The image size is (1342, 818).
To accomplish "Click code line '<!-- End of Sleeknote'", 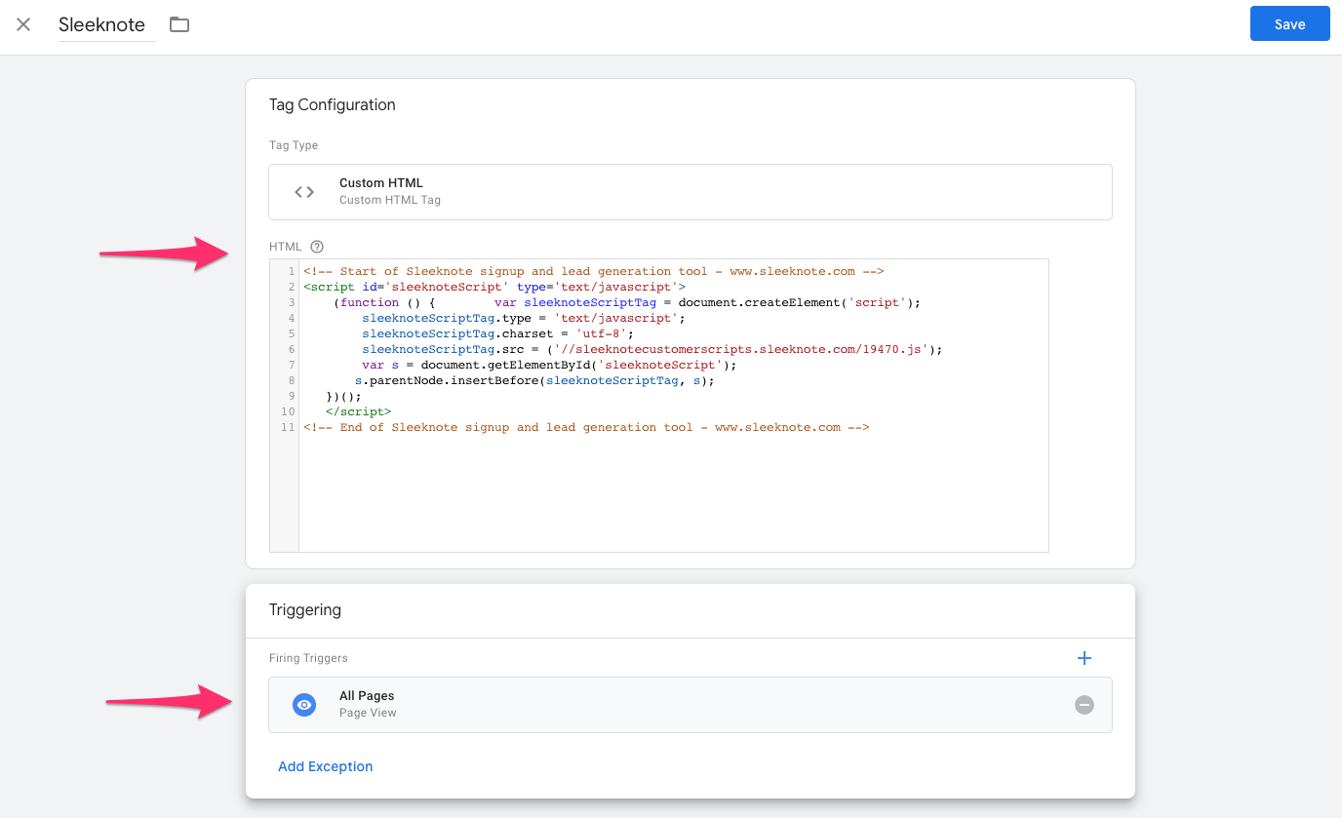I will [585, 427].
